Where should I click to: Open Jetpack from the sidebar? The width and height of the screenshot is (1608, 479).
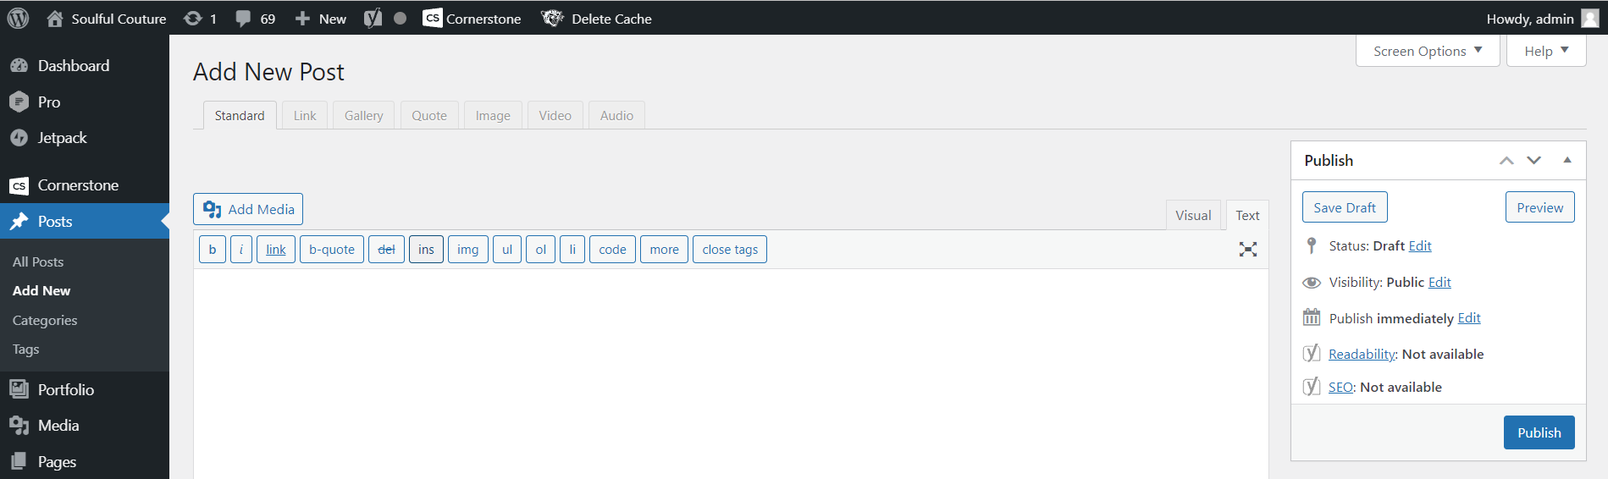tap(62, 138)
